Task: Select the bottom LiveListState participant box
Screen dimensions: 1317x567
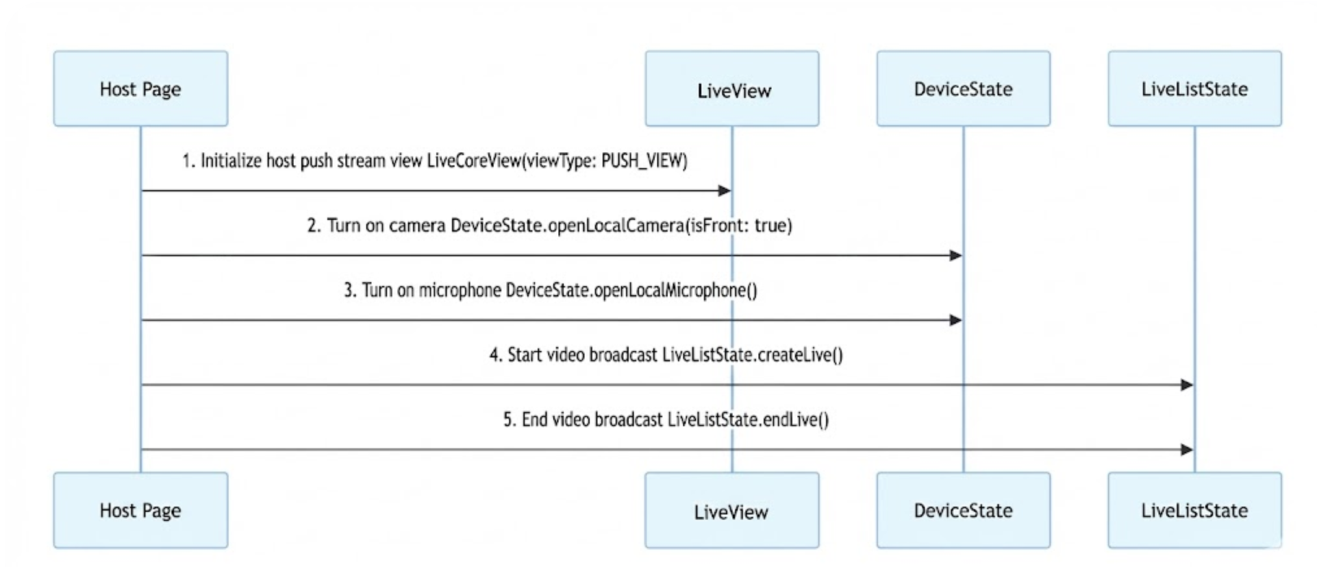Action: [x=1194, y=511]
